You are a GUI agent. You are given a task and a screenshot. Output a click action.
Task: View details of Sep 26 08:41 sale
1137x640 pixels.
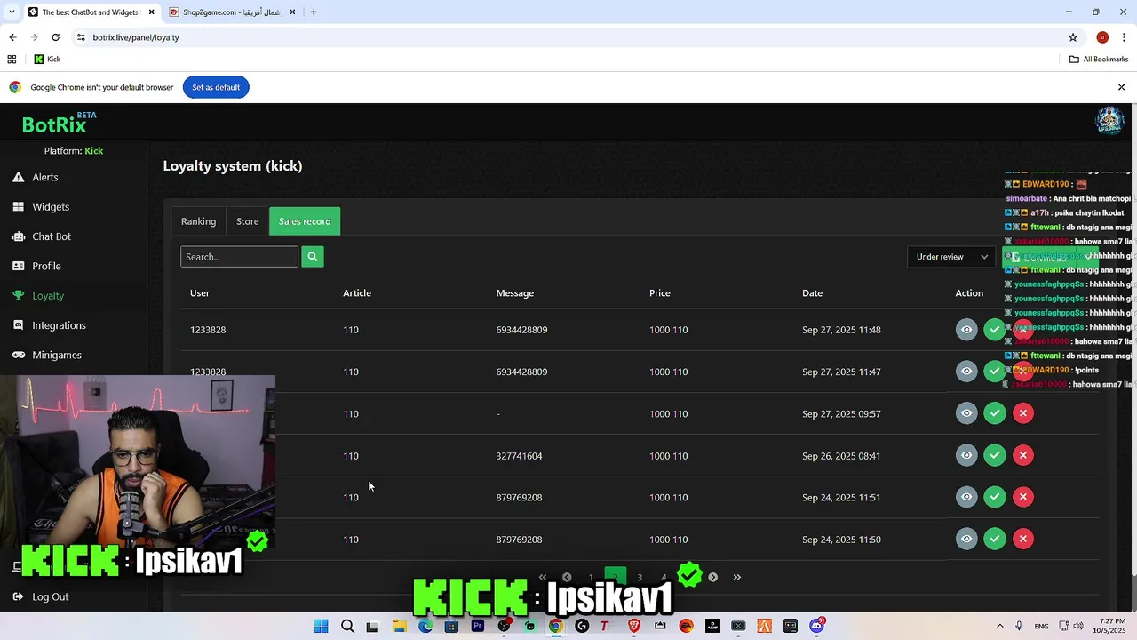click(966, 455)
